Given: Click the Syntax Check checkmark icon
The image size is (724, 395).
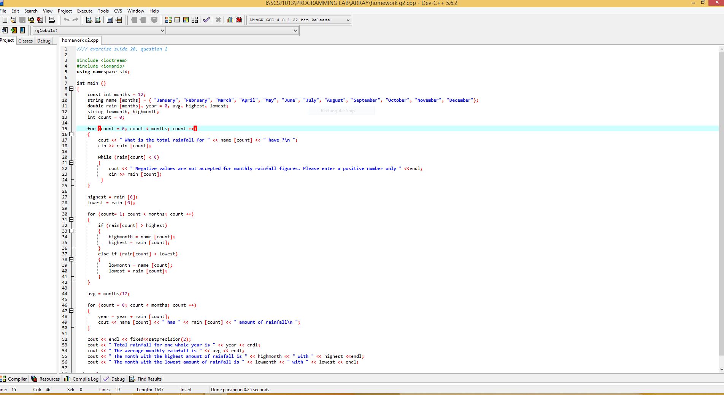Looking at the screenshot, I should click(206, 20).
